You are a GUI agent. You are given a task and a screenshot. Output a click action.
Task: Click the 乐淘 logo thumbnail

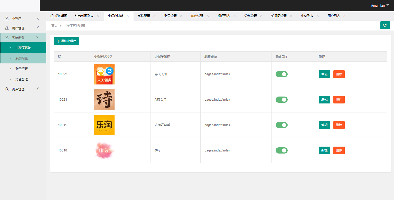click(104, 125)
